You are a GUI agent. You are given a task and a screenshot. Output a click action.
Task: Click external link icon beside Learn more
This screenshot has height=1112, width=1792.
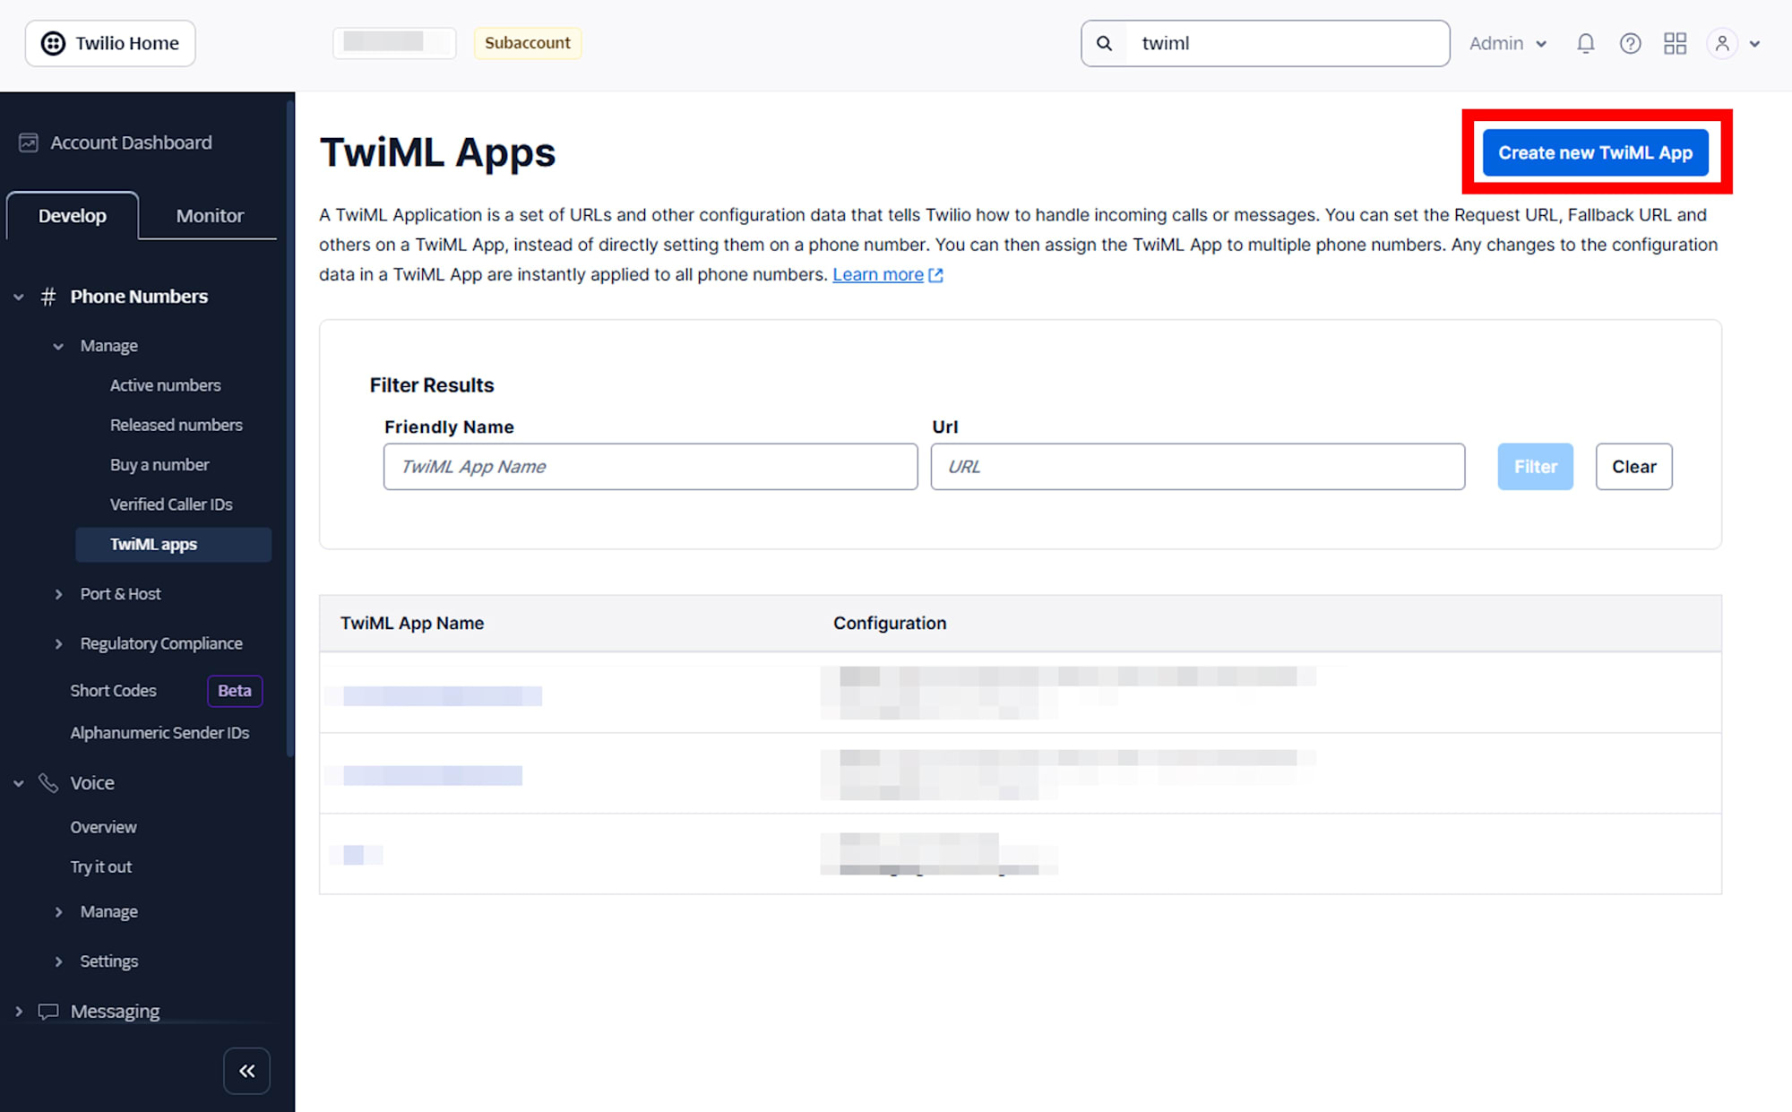[936, 275]
